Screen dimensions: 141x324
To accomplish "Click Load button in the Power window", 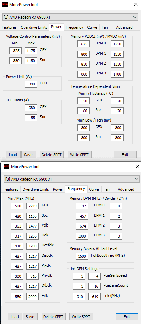I will click(13, 154).
